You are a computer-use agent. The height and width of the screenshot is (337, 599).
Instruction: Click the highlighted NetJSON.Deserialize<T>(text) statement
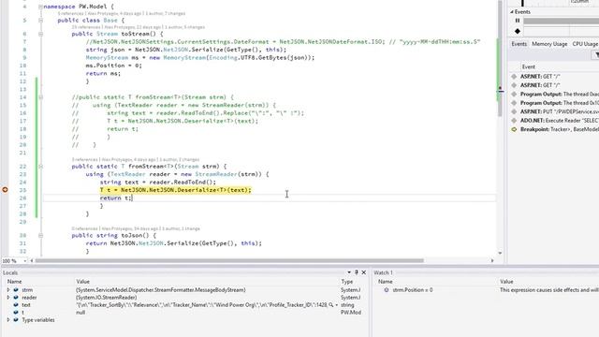[176, 190]
